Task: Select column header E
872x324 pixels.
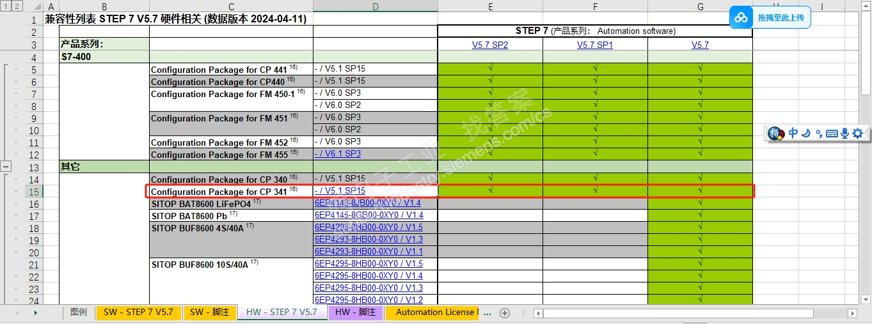Action: [490, 6]
